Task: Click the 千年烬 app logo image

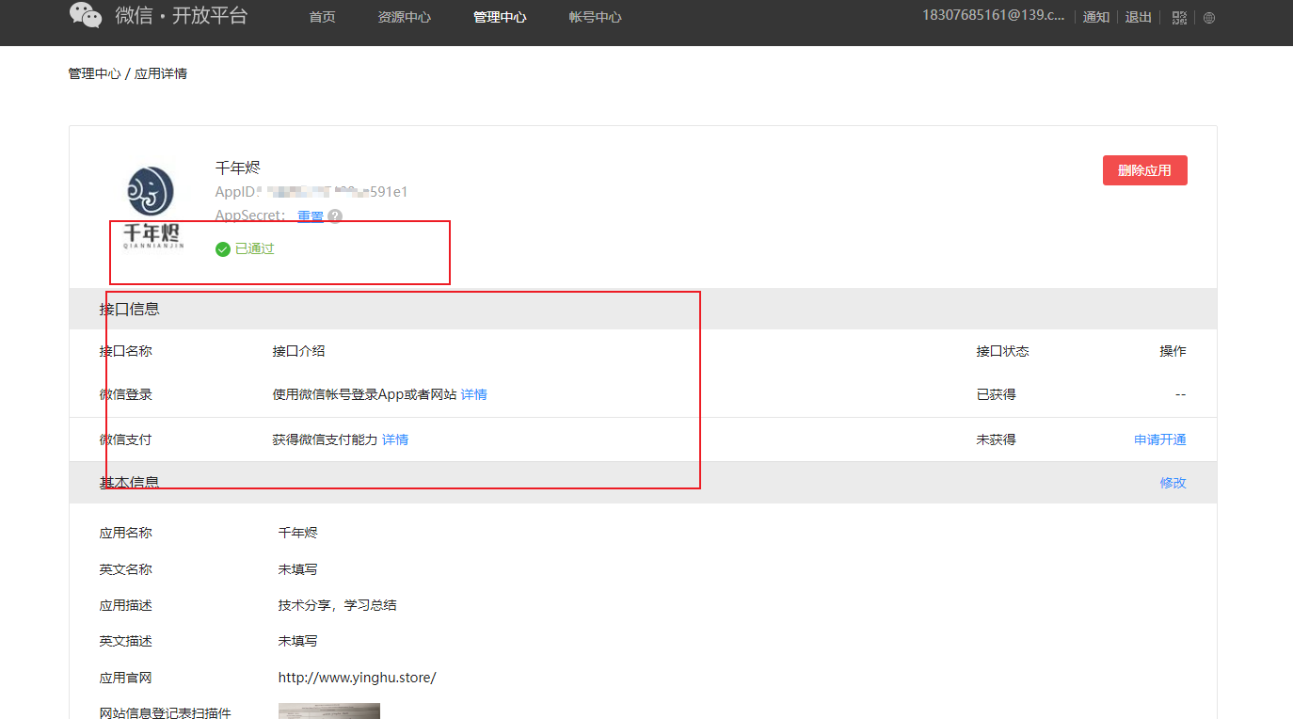Action: pyautogui.click(x=152, y=207)
